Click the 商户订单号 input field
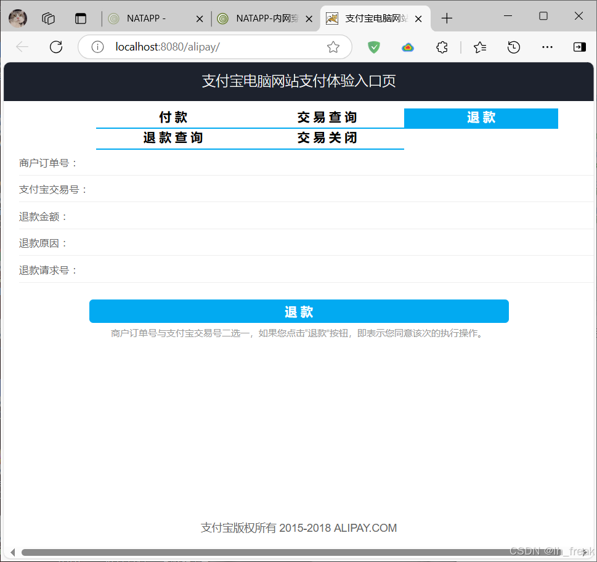This screenshot has height=562, width=597. coord(335,163)
